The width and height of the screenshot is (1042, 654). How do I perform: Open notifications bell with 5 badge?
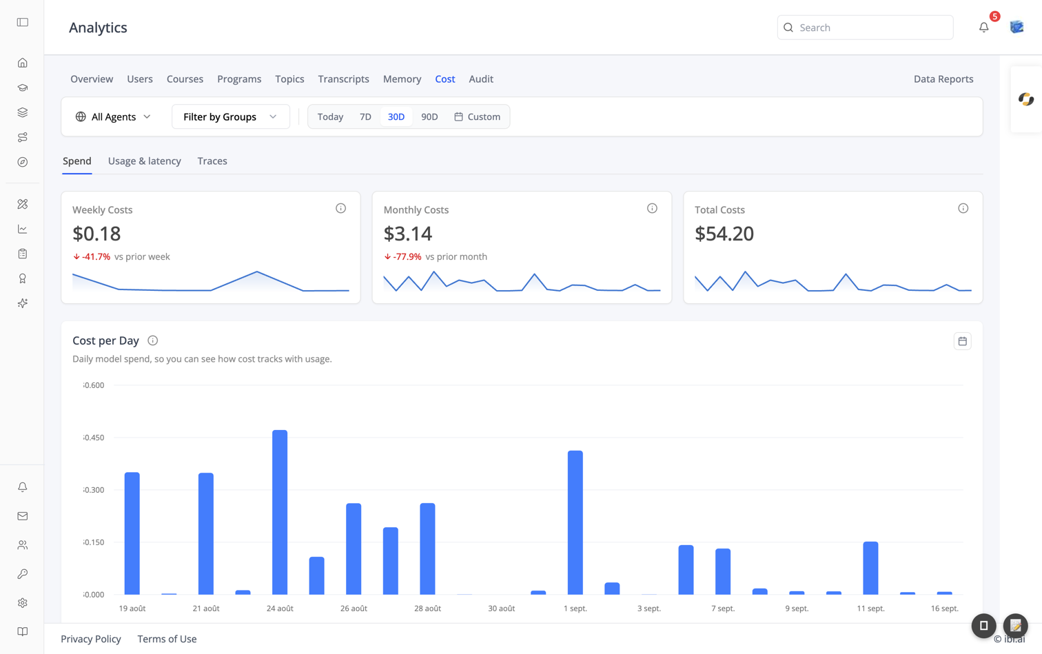point(984,28)
